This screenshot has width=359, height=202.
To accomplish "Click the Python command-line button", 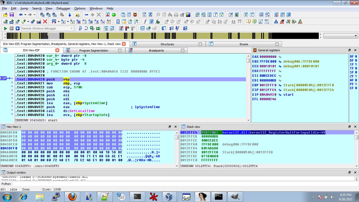I will [x=6, y=184].
